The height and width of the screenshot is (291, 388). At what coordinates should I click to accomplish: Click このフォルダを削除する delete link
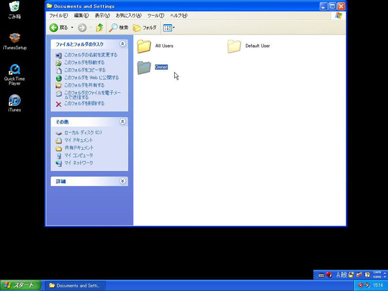click(x=84, y=103)
